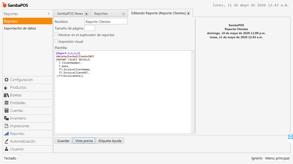Switch to the SambaPOS News tab

pyautogui.click(x=70, y=13)
